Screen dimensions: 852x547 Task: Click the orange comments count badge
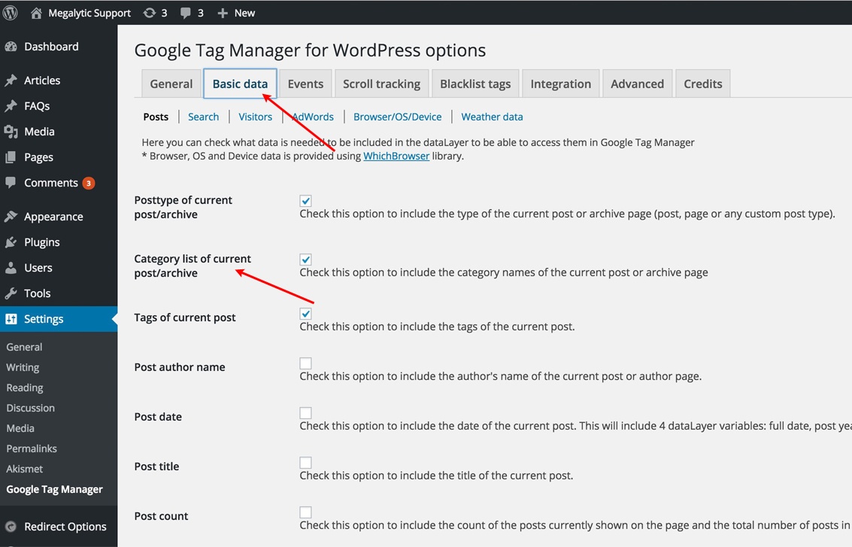[89, 182]
